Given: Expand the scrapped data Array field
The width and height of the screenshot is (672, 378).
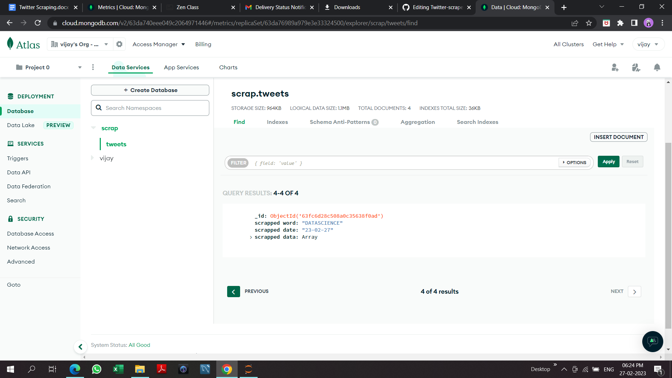Looking at the screenshot, I should 251,237.
